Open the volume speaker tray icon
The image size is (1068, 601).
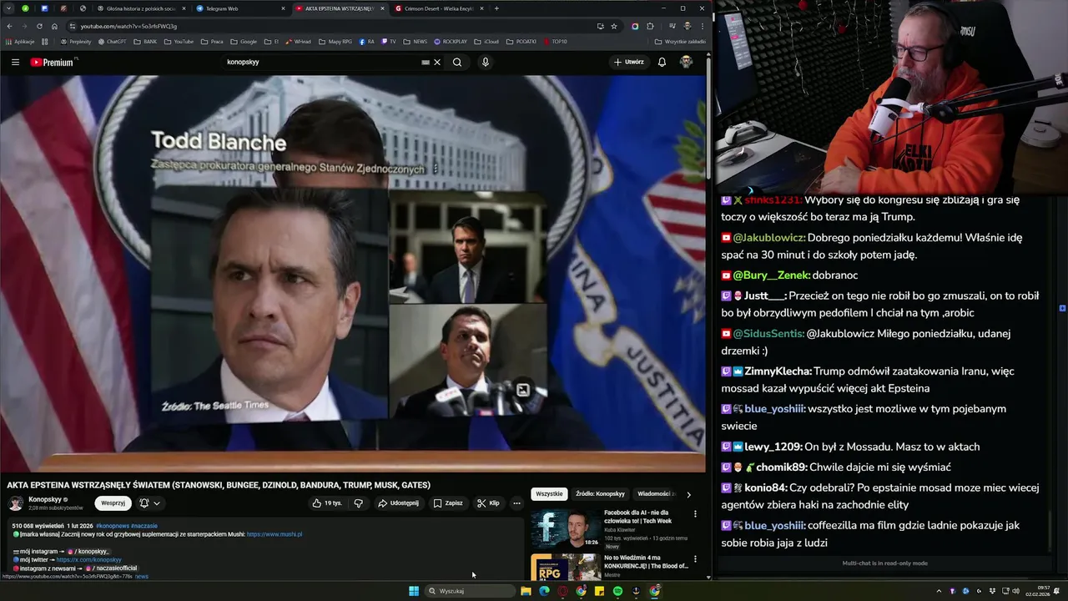(x=1016, y=591)
